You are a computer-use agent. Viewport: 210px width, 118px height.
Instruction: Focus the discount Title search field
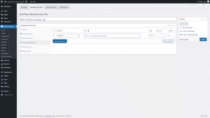pos(112,36)
